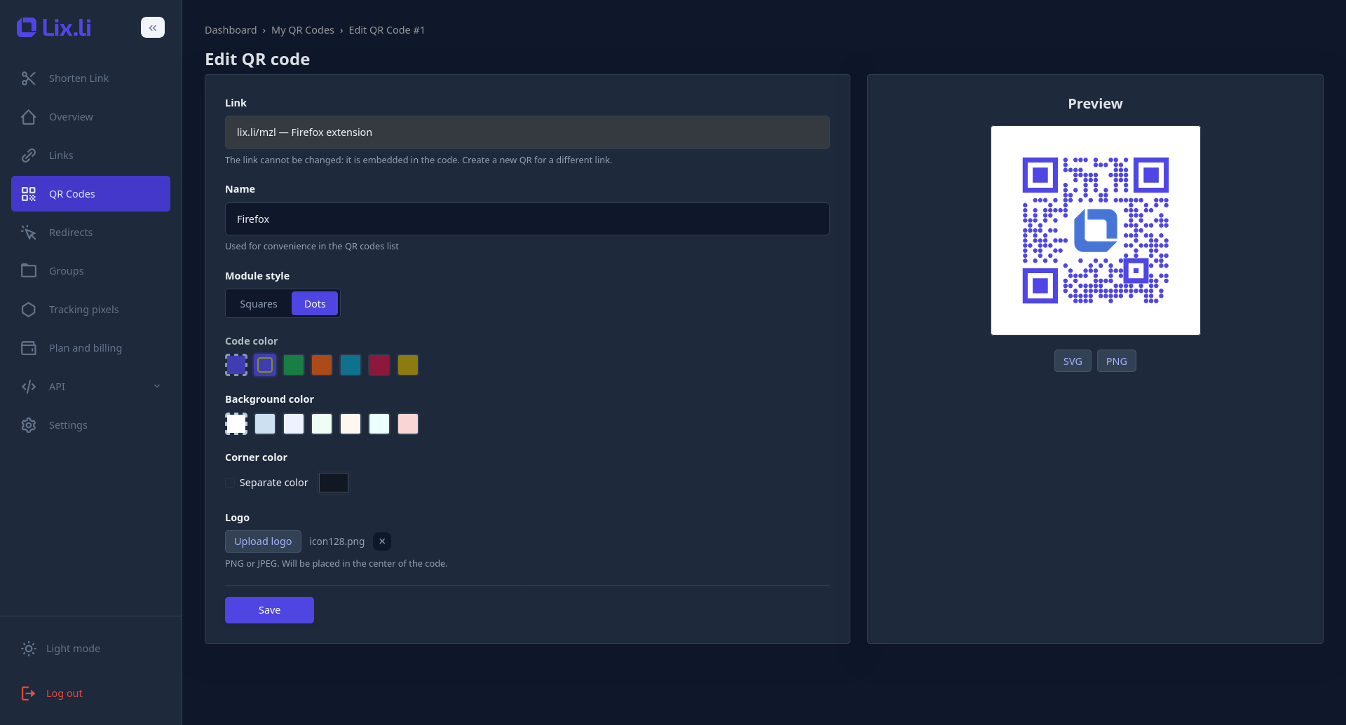Open the Redirects section
This screenshot has height=725, width=1346.
point(90,233)
